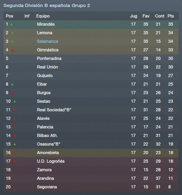
Task: Open the Lemona team page
Action: (x=44, y=33)
